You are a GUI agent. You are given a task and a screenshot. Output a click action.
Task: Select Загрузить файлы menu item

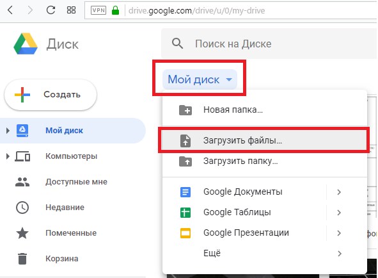(264, 140)
